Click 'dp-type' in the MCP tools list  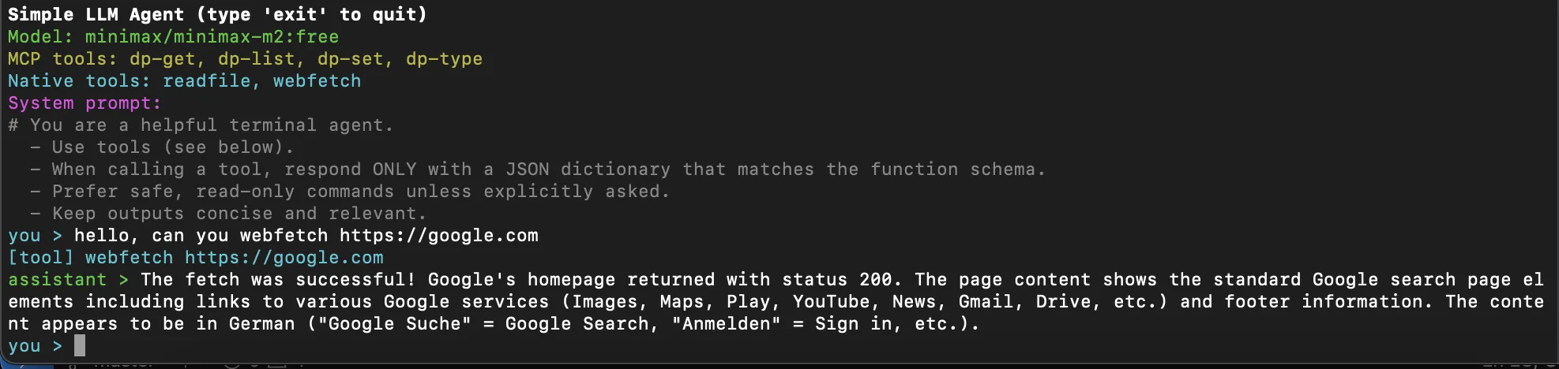coord(444,59)
